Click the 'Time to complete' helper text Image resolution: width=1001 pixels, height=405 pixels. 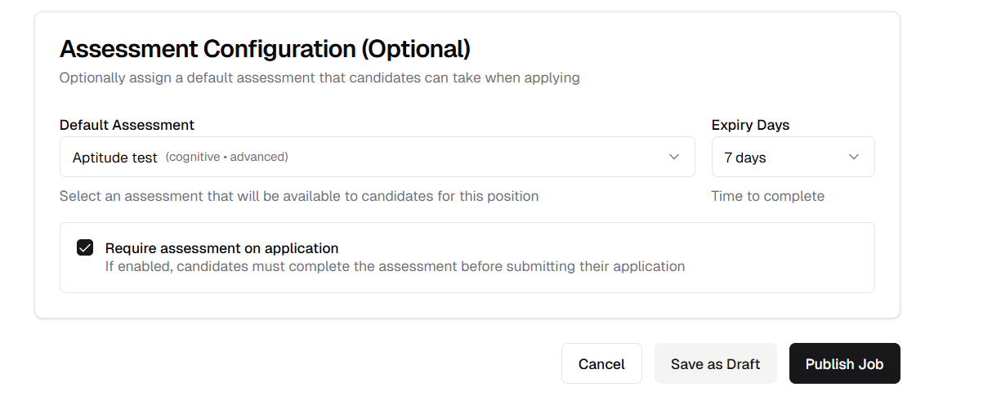point(767,196)
